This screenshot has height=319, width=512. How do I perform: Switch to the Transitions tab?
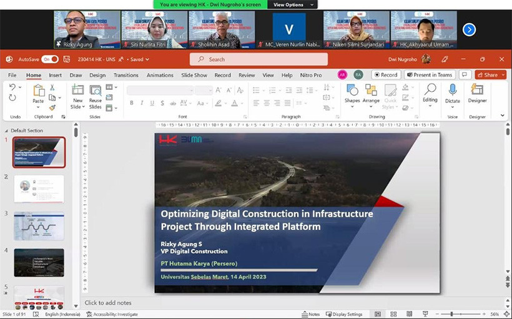[126, 75]
